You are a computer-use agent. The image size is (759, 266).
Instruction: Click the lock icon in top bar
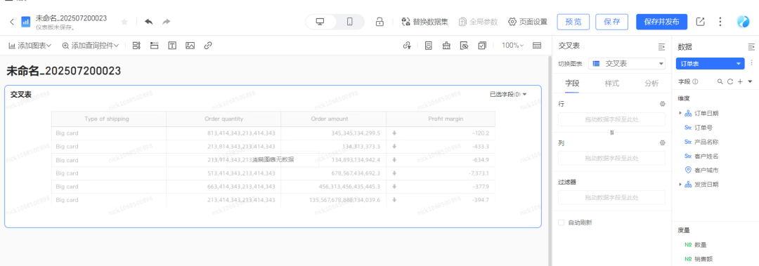point(380,22)
